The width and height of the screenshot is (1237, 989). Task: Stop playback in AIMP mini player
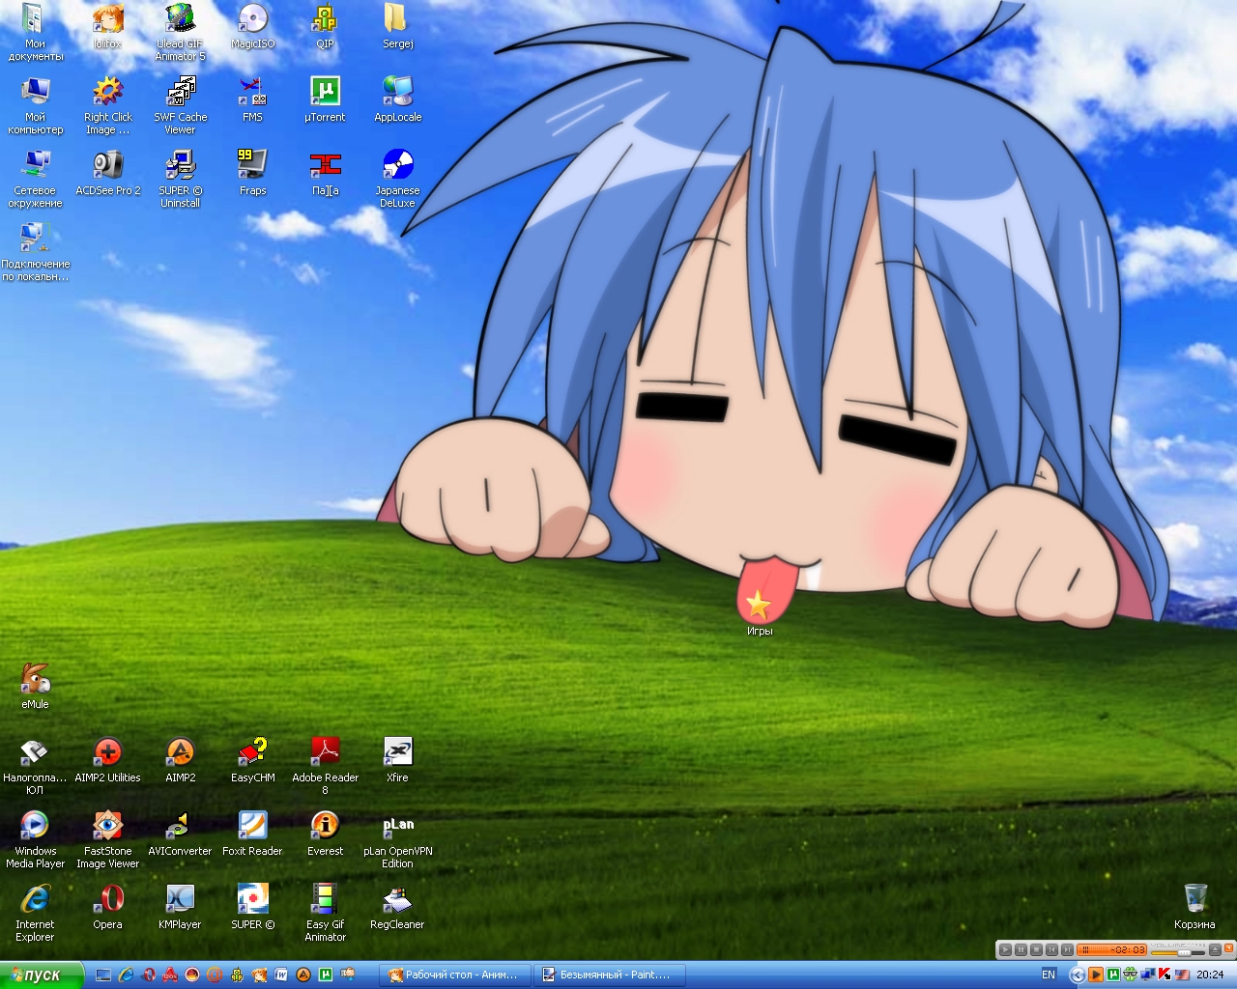[x=1036, y=950]
